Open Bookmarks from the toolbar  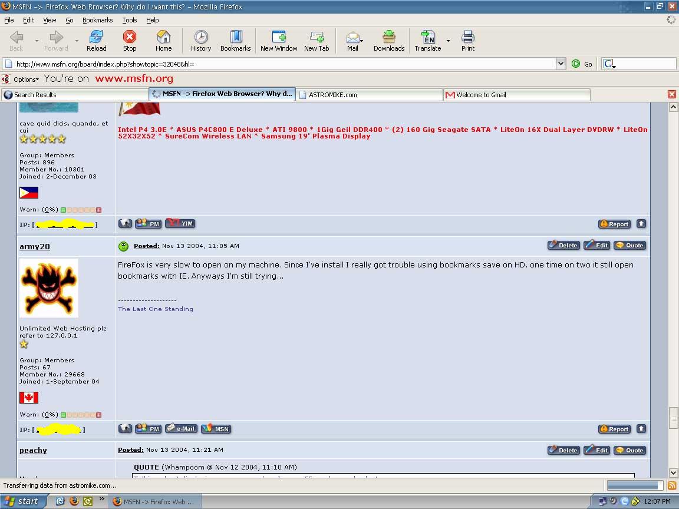coord(236,41)
